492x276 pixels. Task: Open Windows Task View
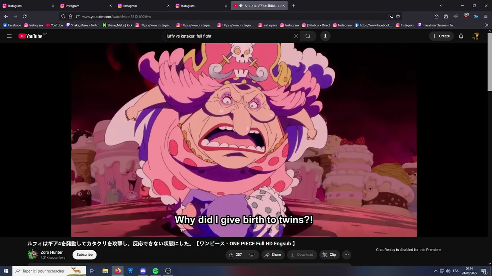92,271
